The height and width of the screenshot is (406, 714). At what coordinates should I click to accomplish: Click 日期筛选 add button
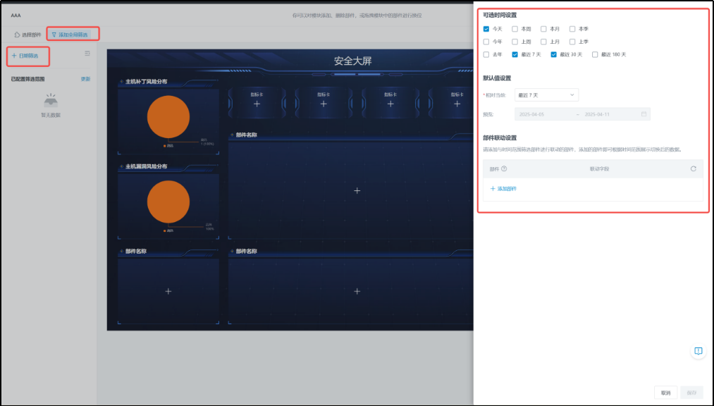25,55
